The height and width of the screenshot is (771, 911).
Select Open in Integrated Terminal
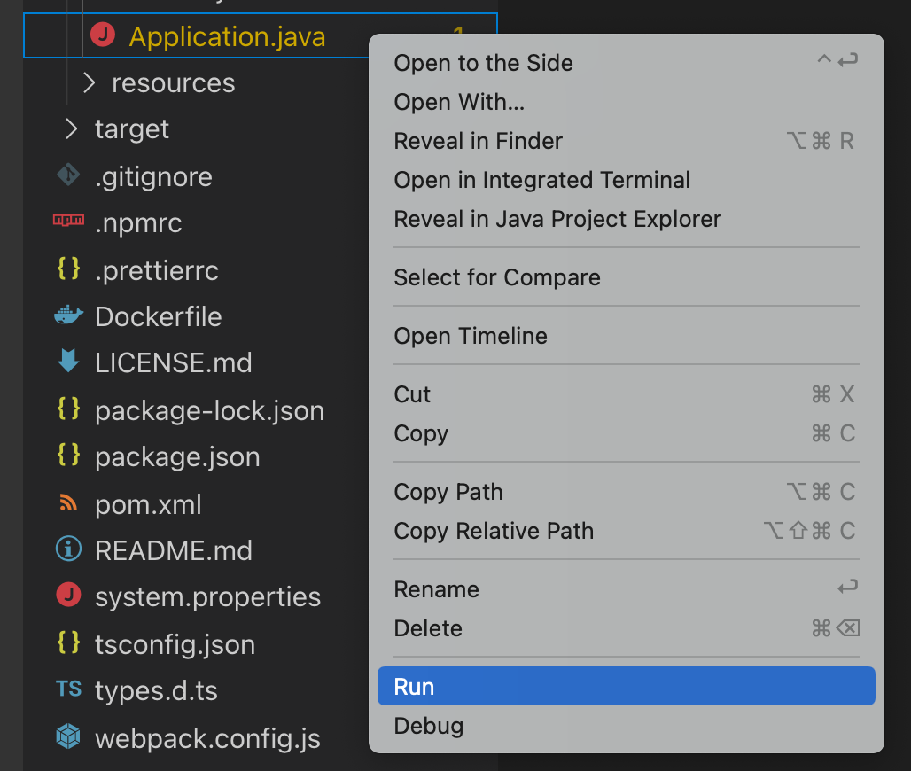(x=541, y=180)
